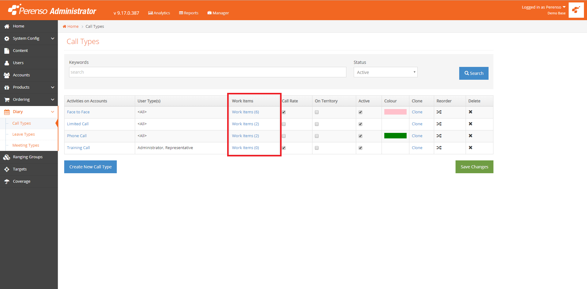Open the Manager menu
This screenshot has width=587, height=289.
point(218,13)
